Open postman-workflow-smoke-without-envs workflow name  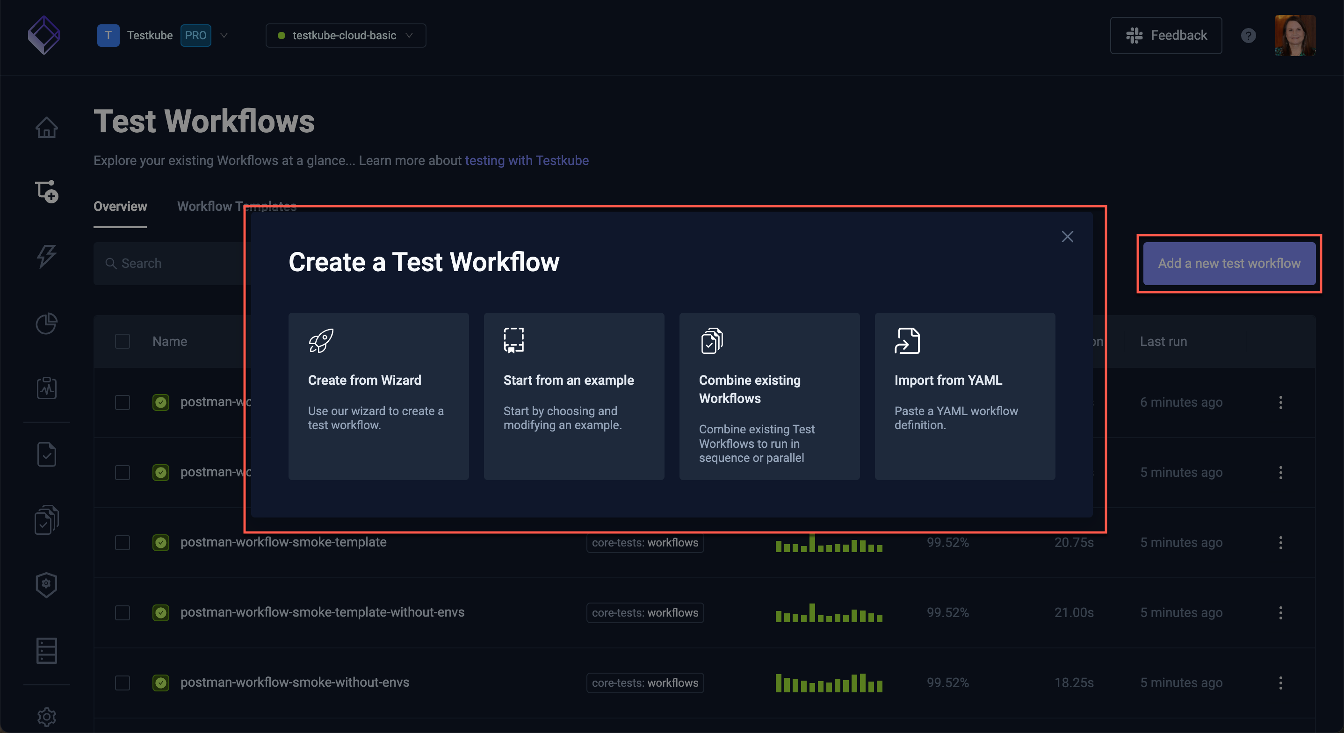295,682
